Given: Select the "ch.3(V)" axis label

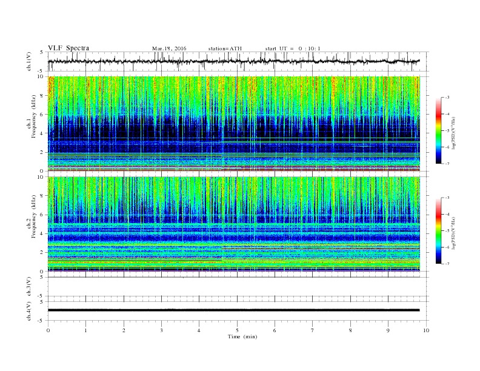Looking at the screenshot, I should click(29, 287).
